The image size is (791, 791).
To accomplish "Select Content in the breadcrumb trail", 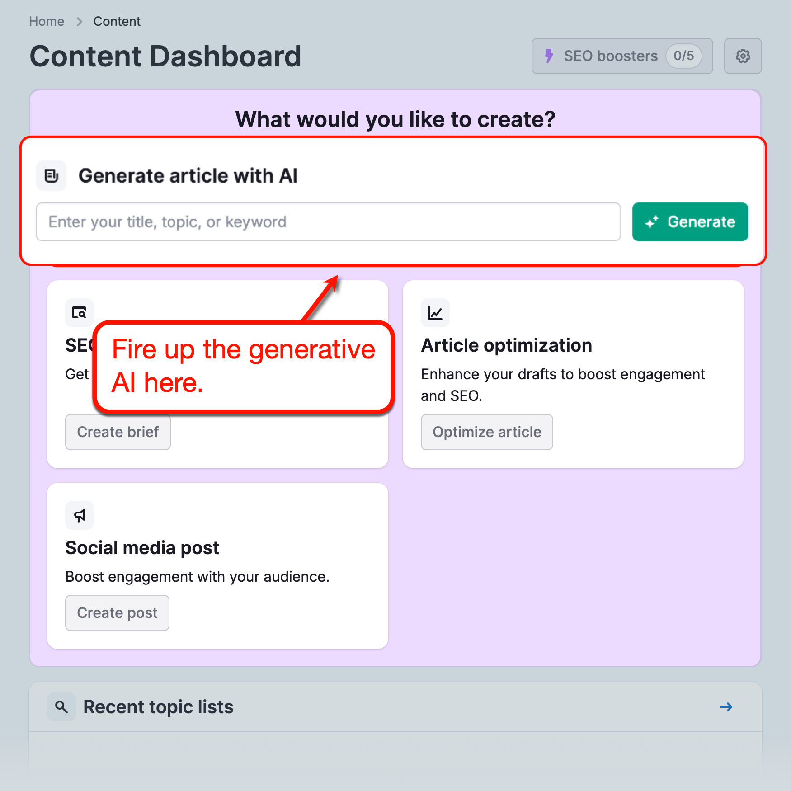I will click(x=117, y=21).
